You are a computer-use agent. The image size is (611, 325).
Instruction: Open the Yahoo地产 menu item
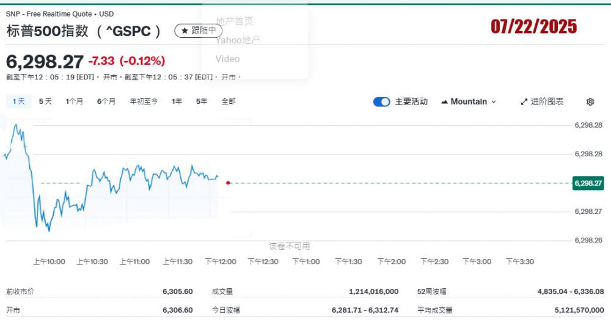[x=238, y=40]
